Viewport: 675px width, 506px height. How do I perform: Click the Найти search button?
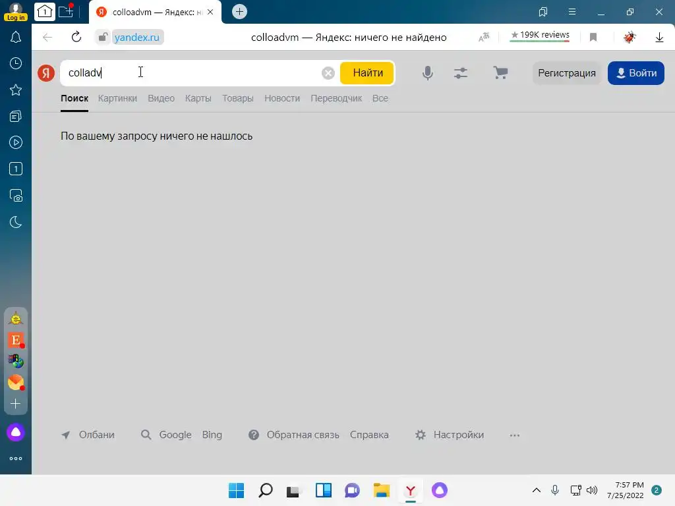(x=367, y=72)
